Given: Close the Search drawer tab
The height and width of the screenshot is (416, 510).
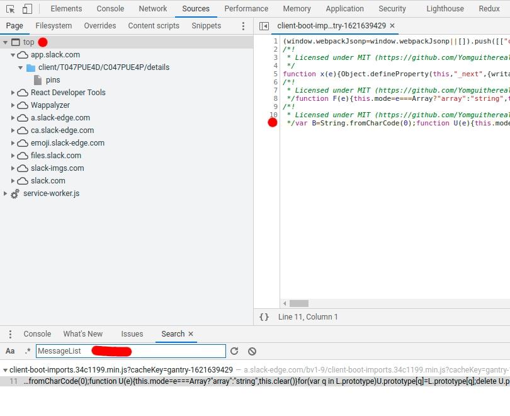Looking at the screenshot, I should 191,334.
